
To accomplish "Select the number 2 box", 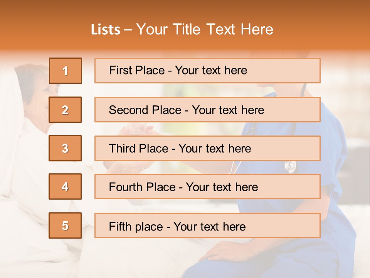I will [65, 110].
